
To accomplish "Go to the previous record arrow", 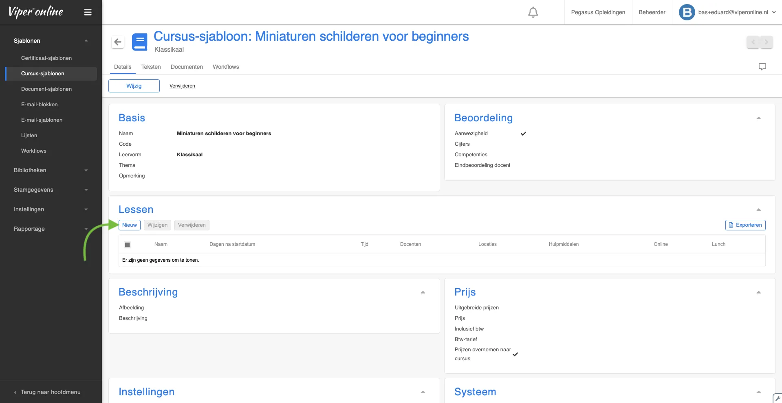I will 753,42.
